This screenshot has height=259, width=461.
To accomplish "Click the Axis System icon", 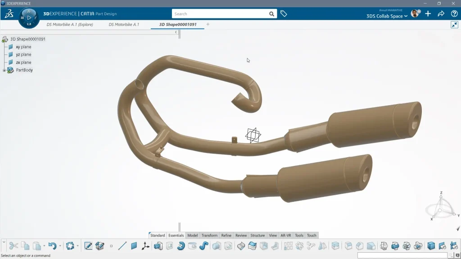I will coord(145,246).
